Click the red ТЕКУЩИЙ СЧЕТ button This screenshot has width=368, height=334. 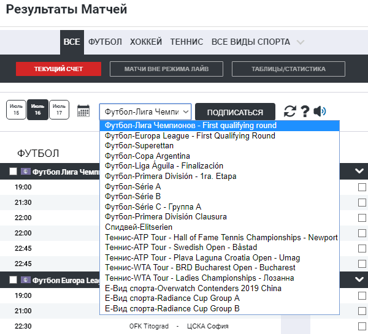pos(58,69)
